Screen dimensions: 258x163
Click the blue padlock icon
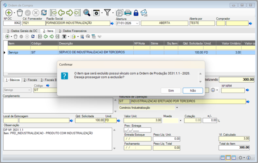[136, 13]
